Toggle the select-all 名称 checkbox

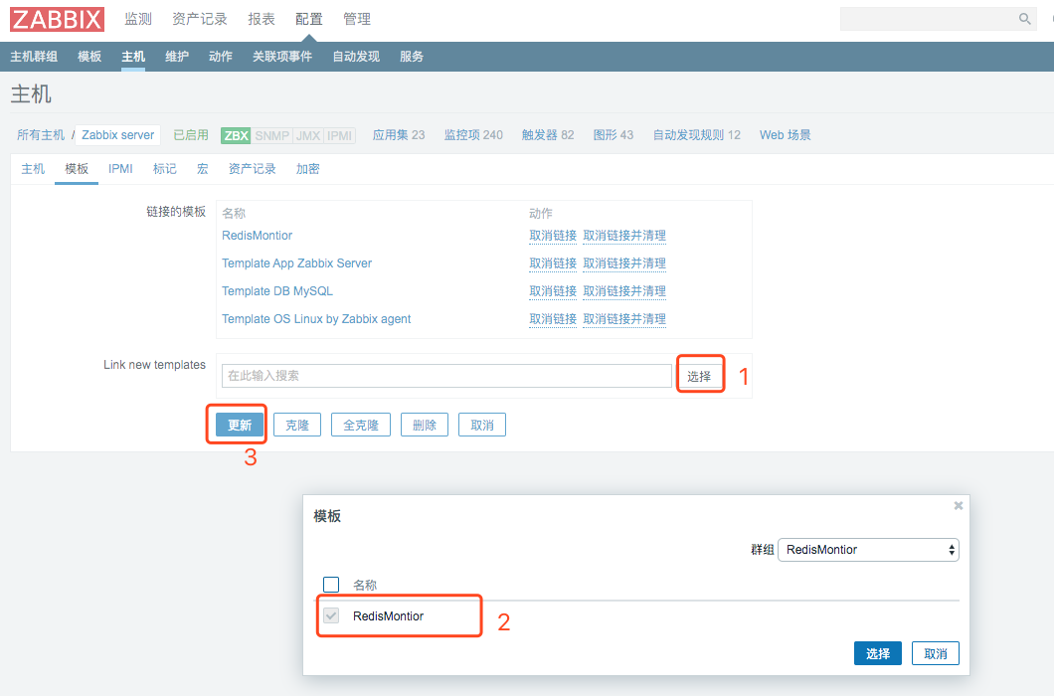point(331,585)
